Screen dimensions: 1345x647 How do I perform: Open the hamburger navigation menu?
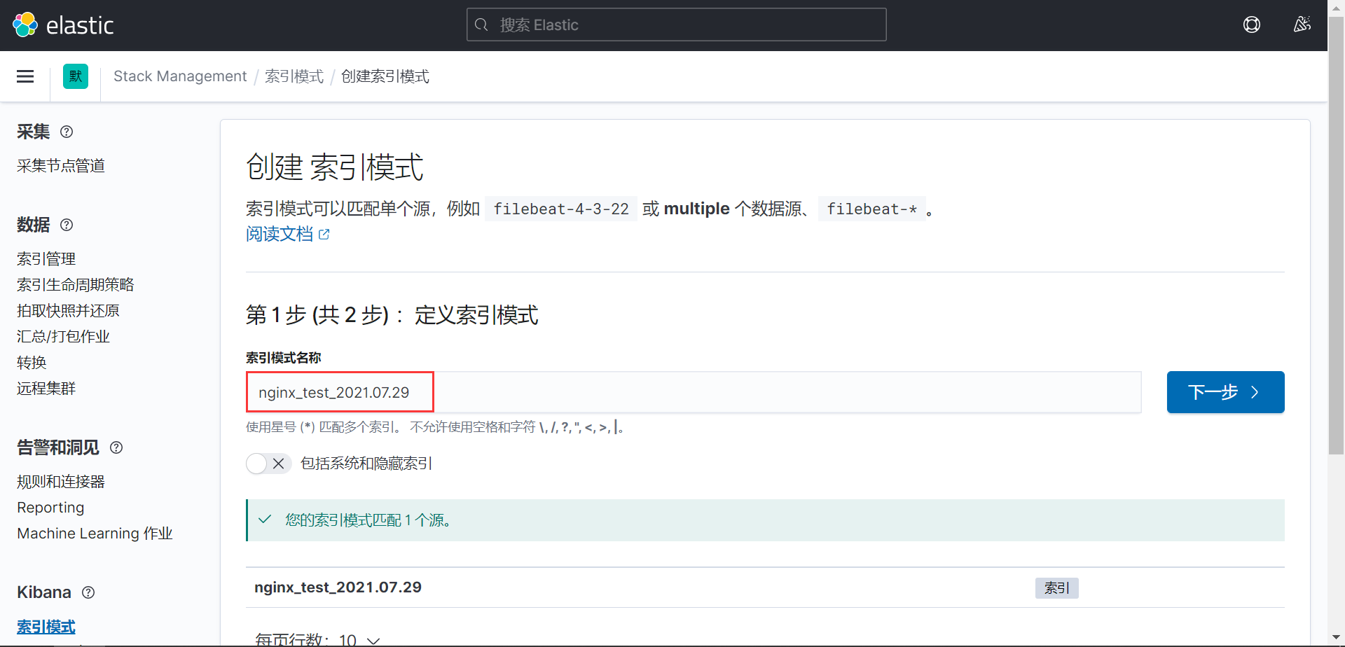click(25, 76)
